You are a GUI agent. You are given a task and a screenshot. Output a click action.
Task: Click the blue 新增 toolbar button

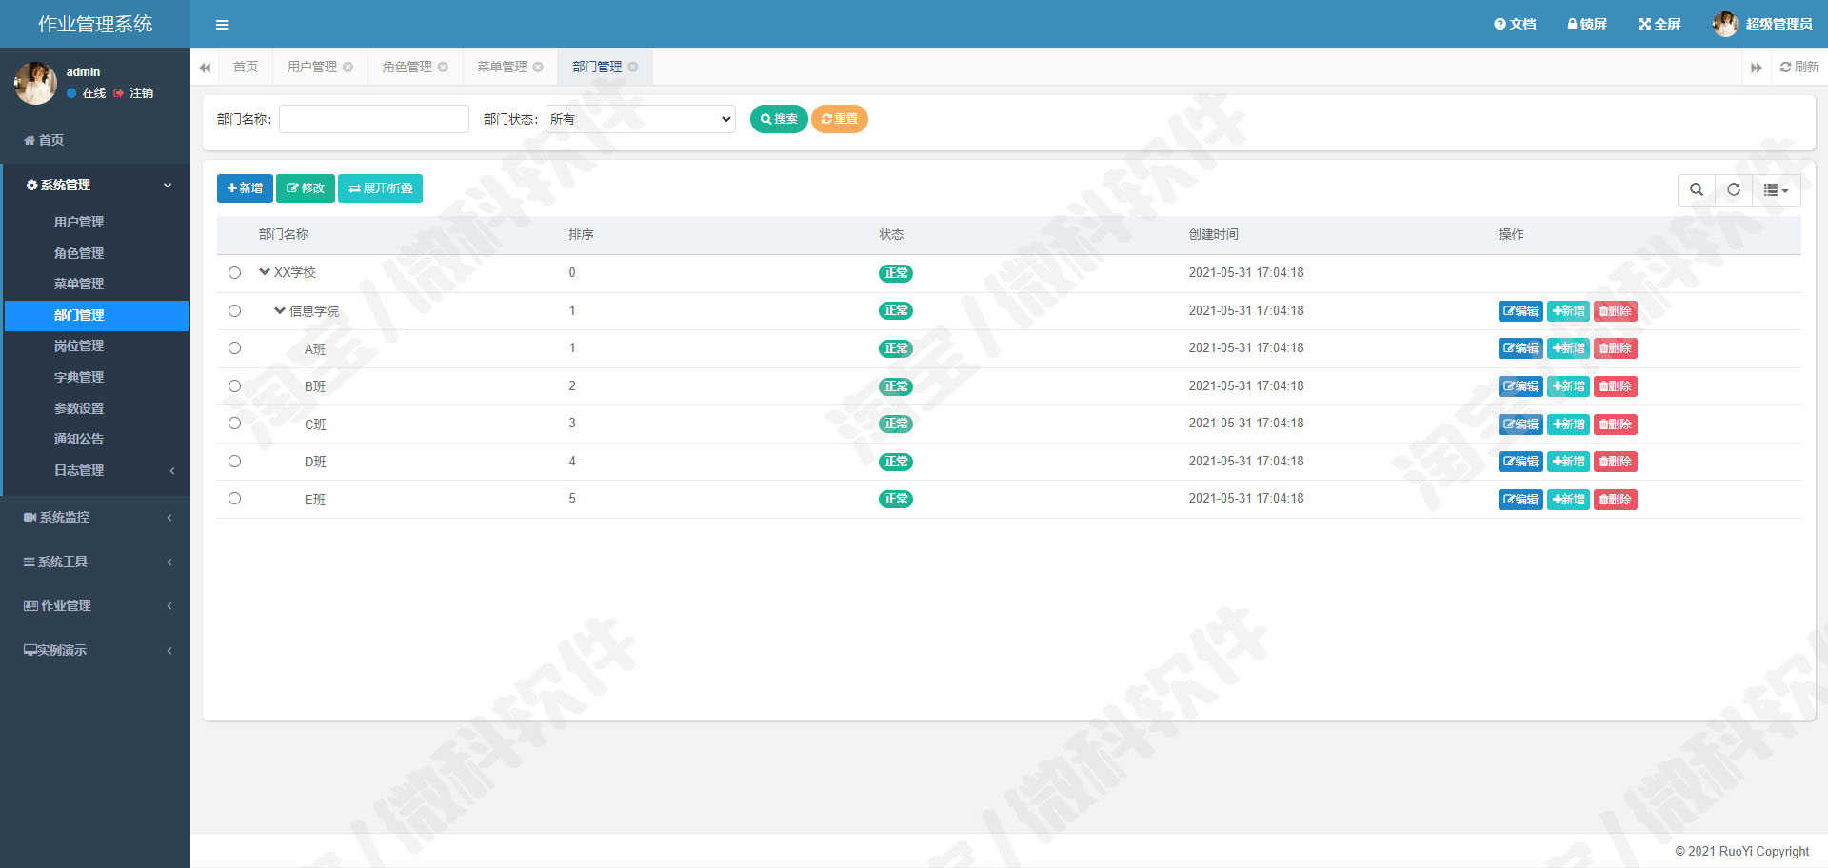[x=245, y=188]
